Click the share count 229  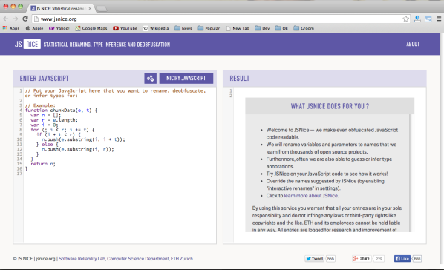379,258
